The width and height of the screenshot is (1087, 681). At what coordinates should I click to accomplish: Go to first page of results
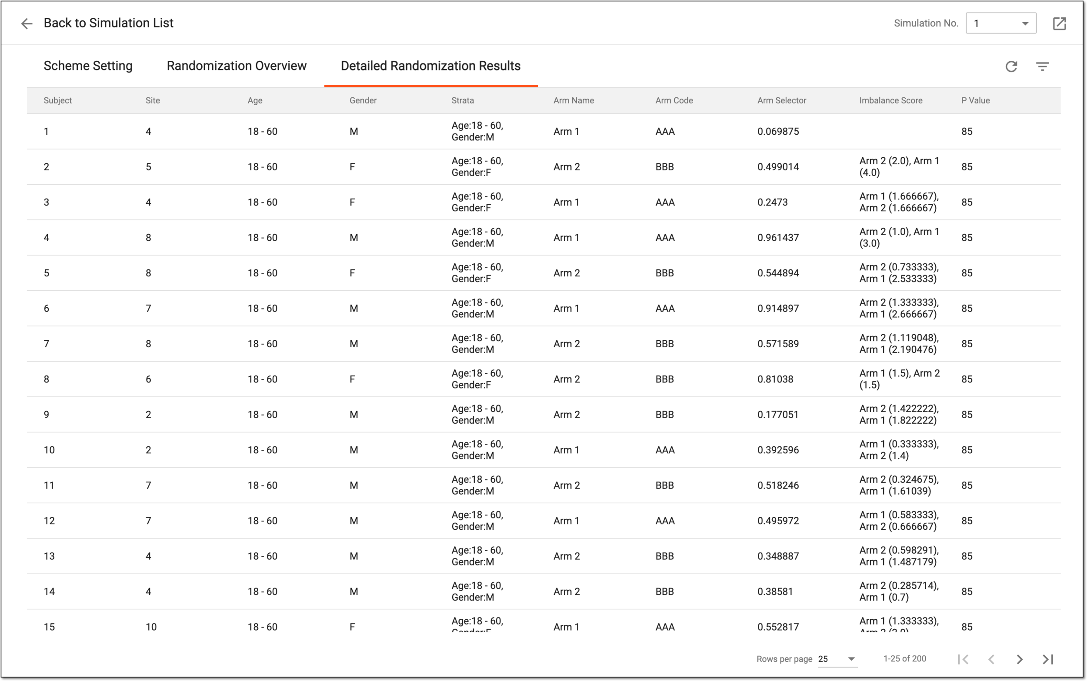[963, 659]
